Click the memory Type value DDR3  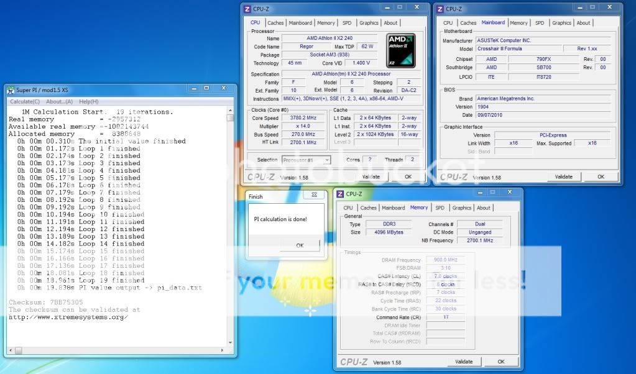[389, 224]
